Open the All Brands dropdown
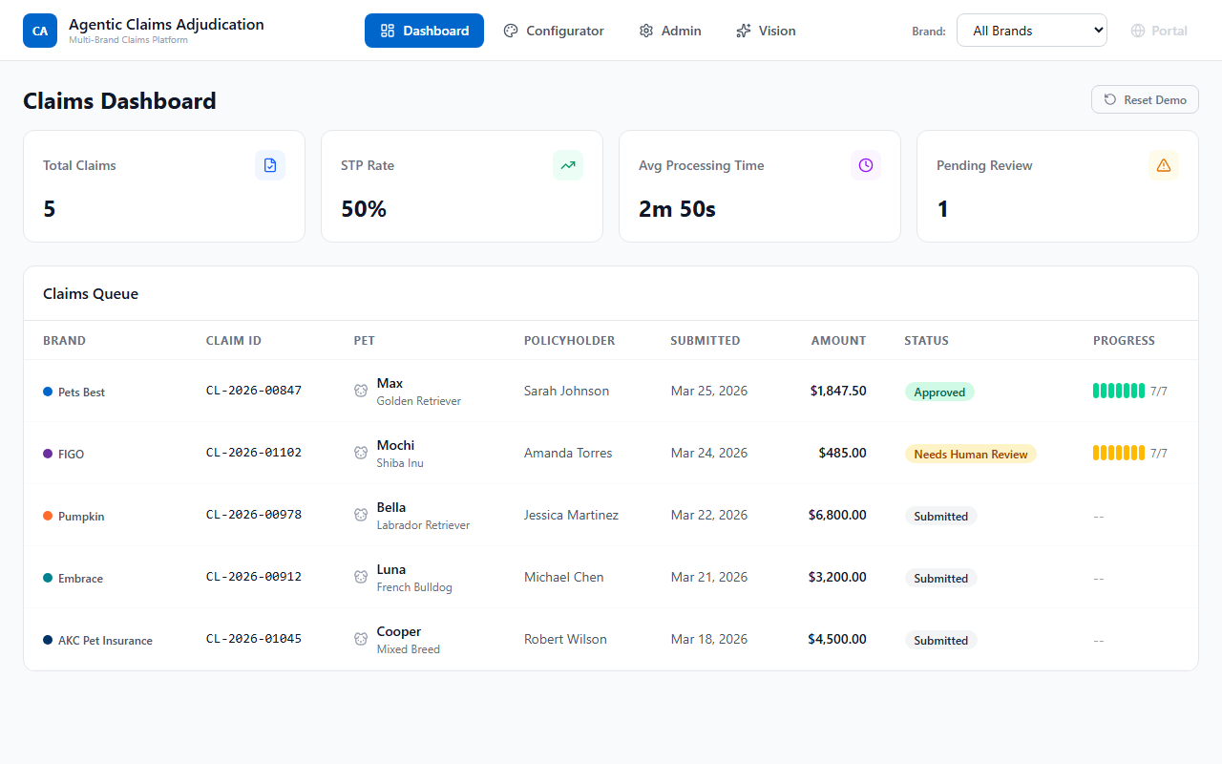The height and width of the screenshot is (764, 1222). coord(1031,31)
